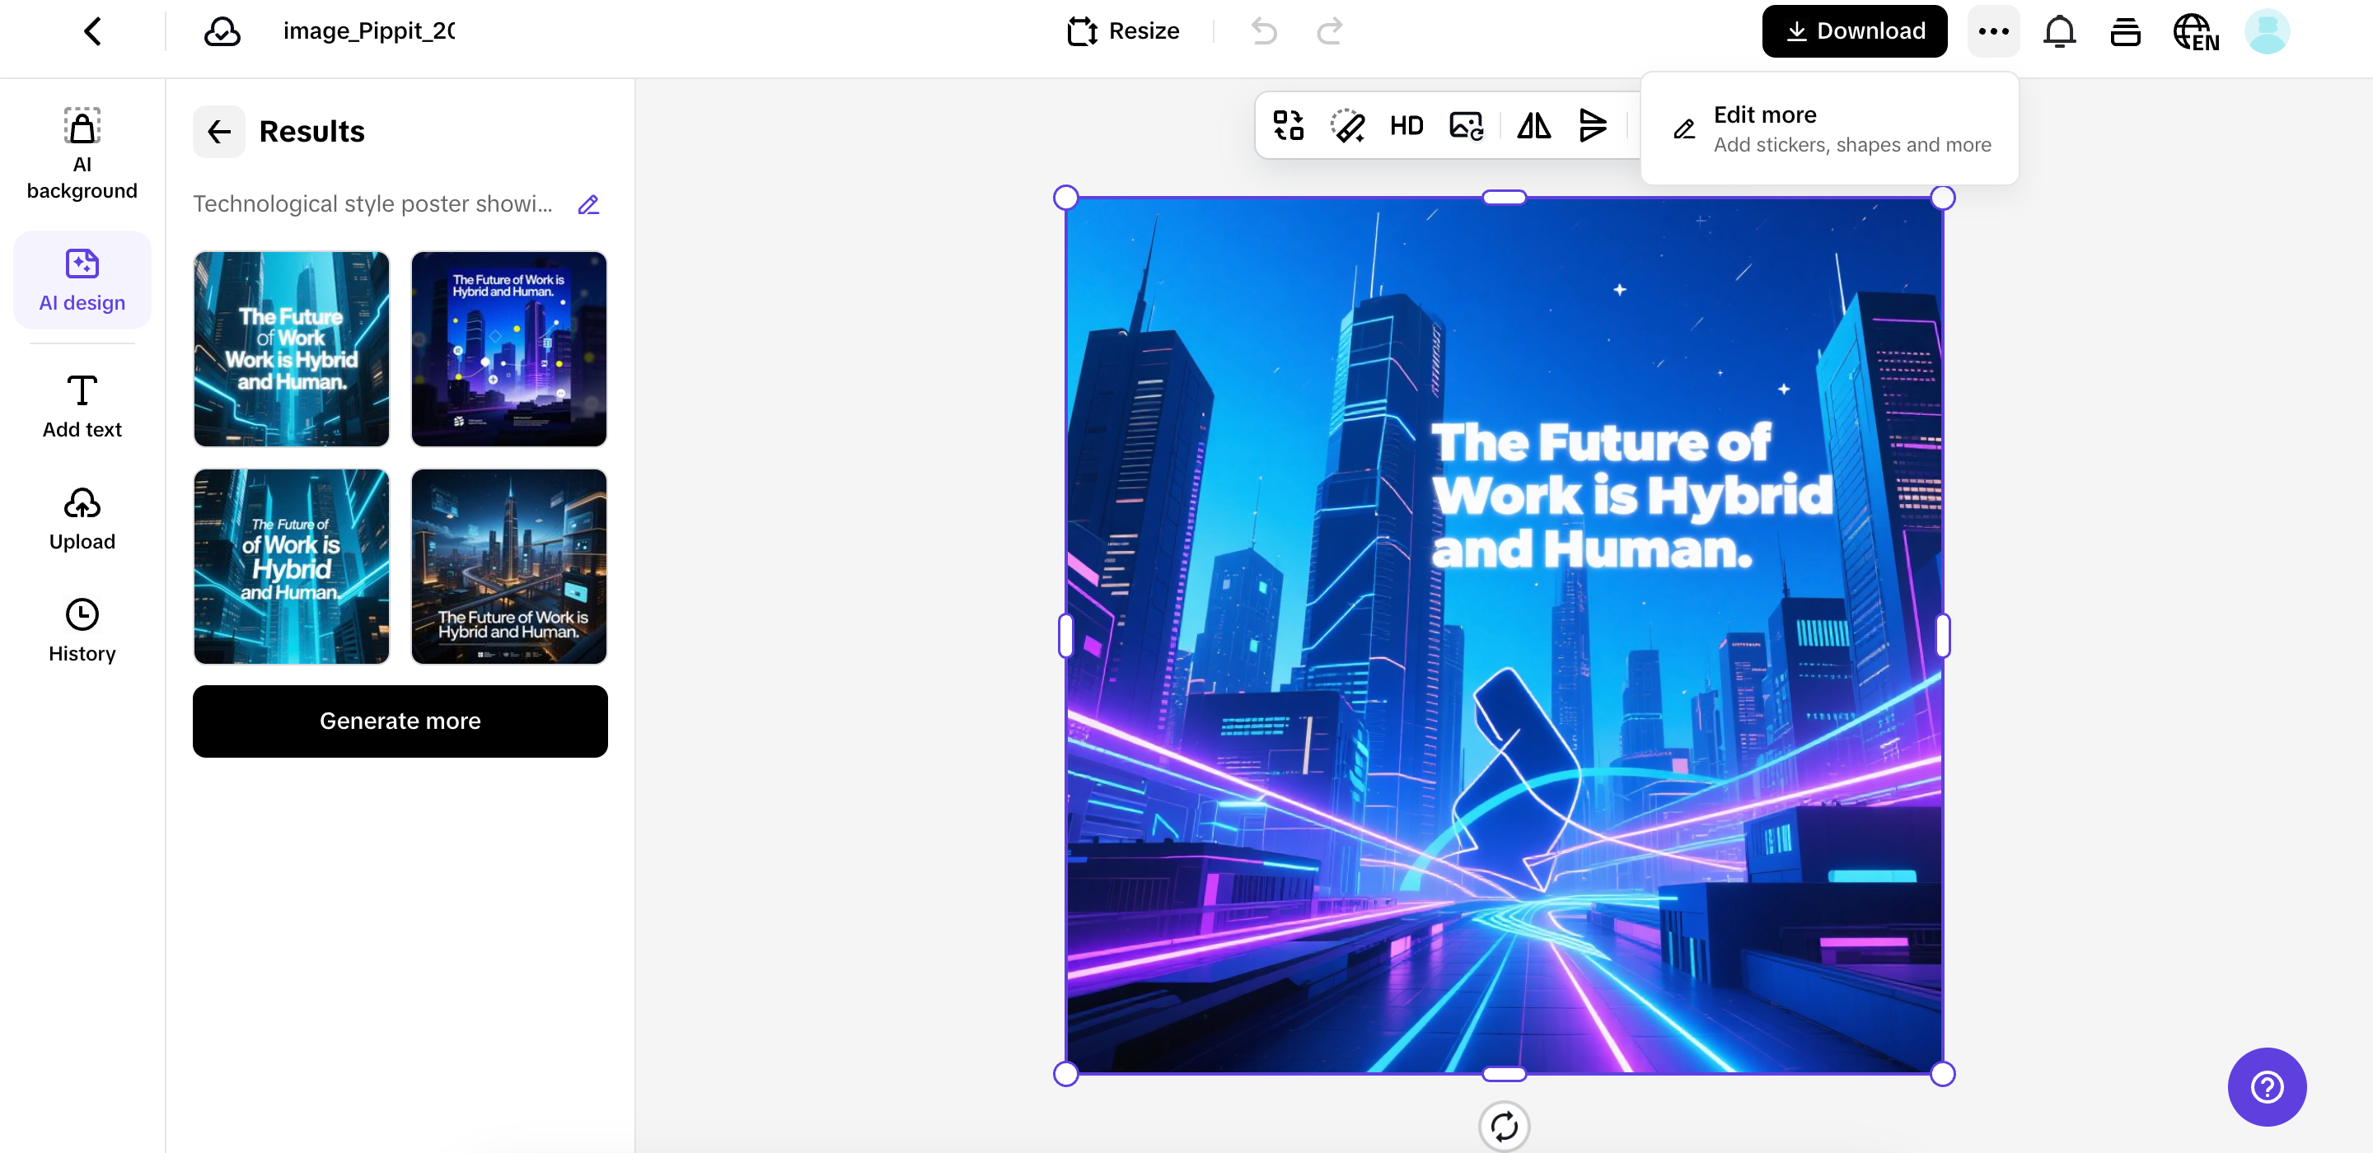Click the rotate handle below the image

pyautogui.click(x=1504, y=1125)
